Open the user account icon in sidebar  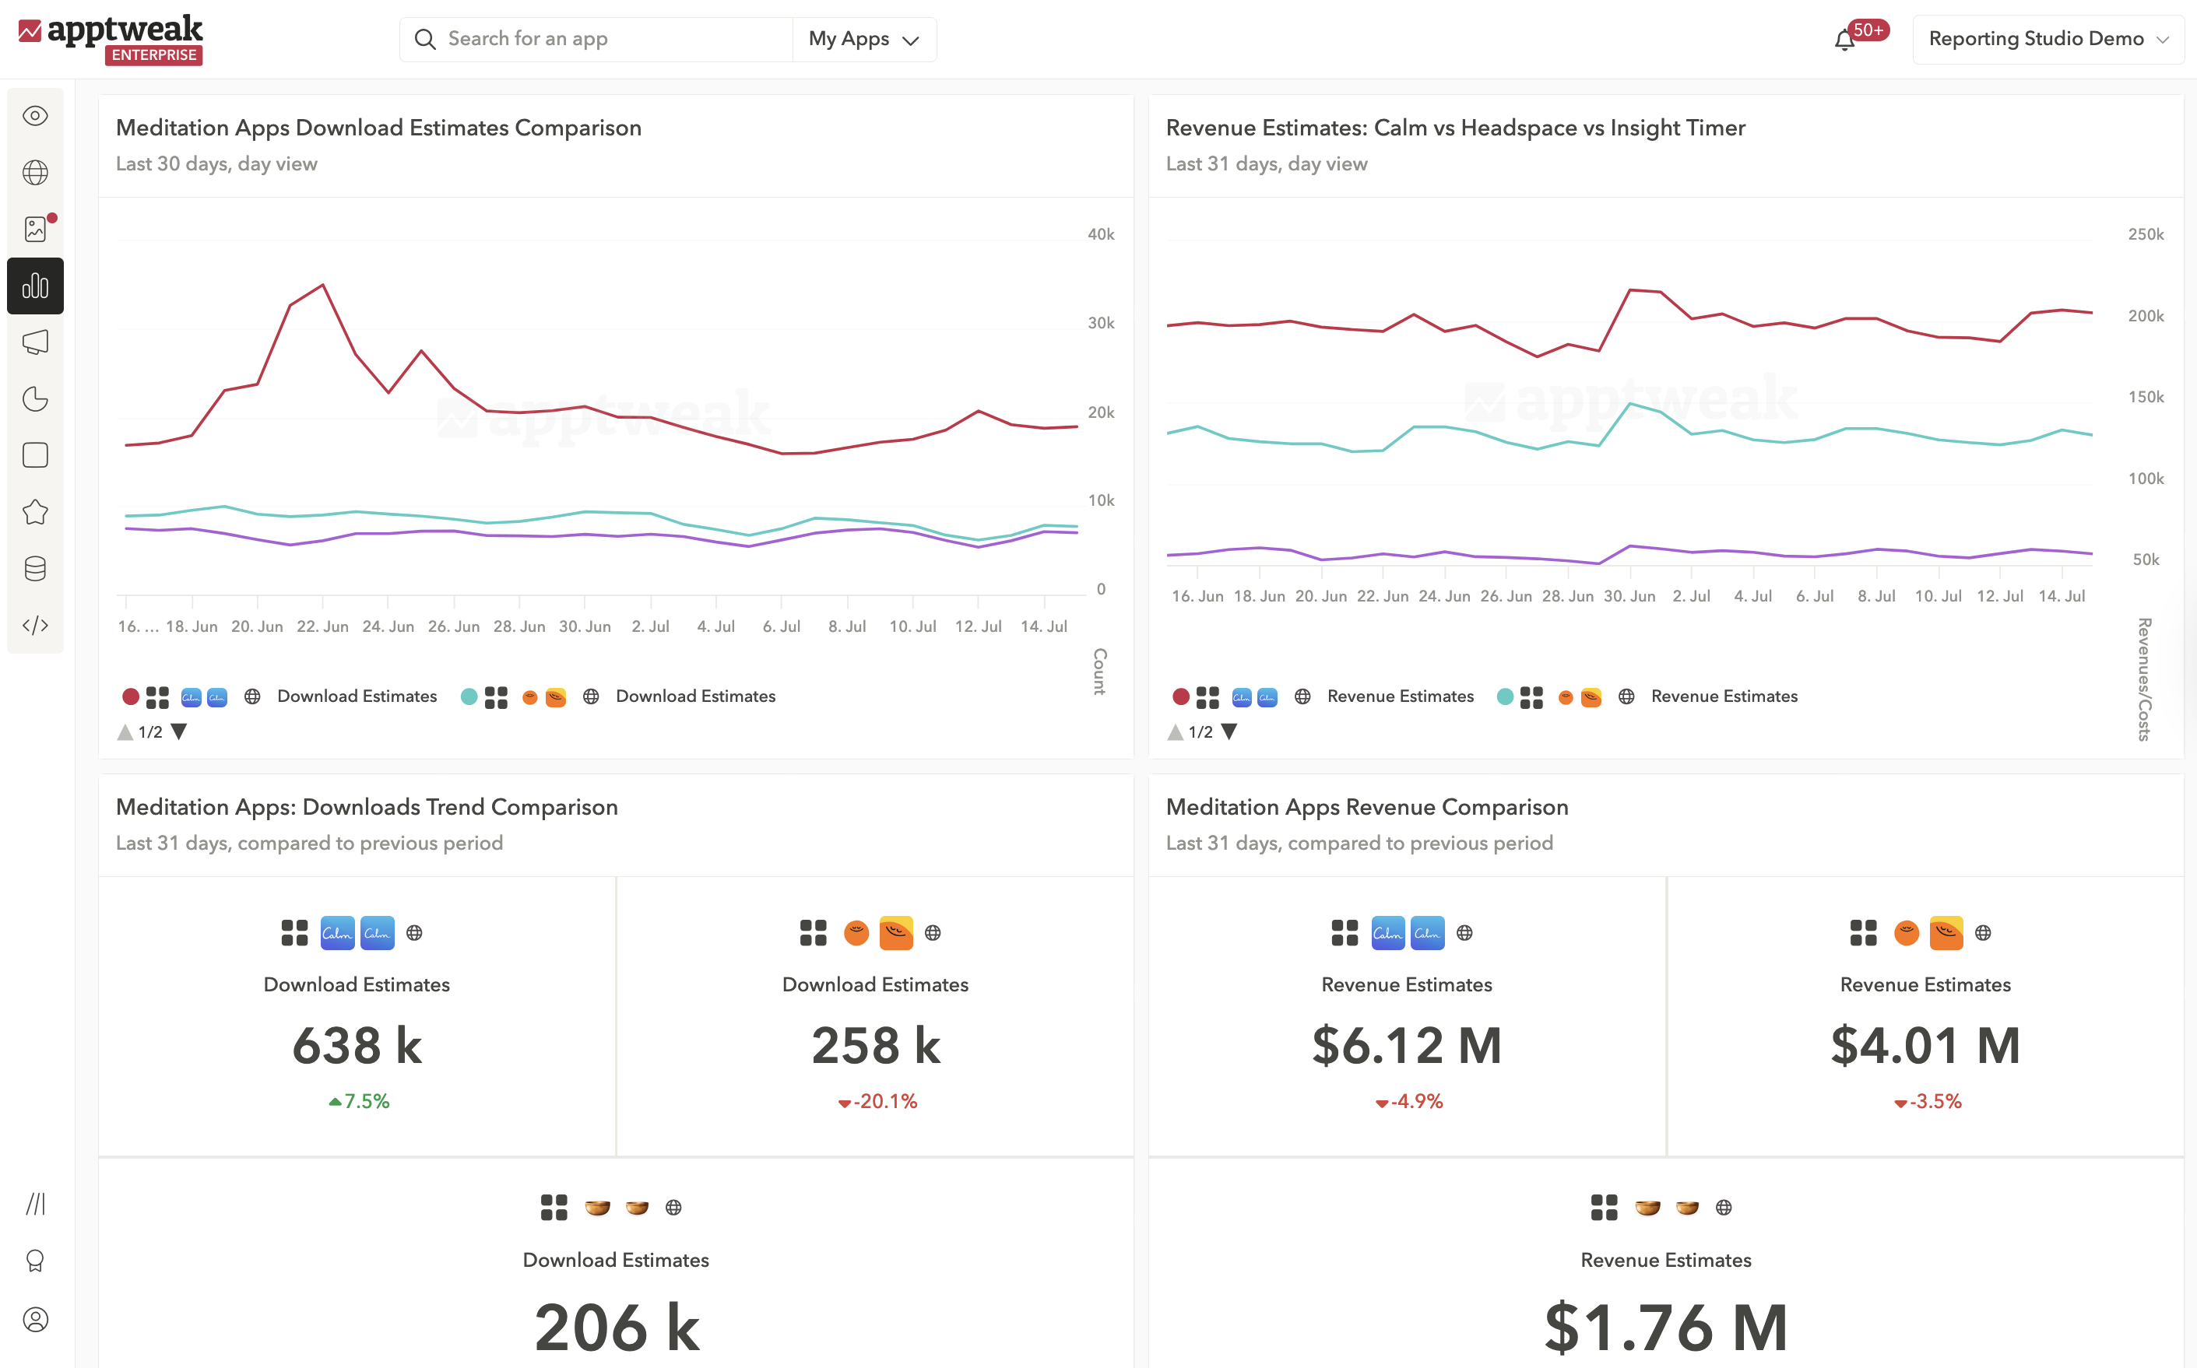(x=35, y=1319)
